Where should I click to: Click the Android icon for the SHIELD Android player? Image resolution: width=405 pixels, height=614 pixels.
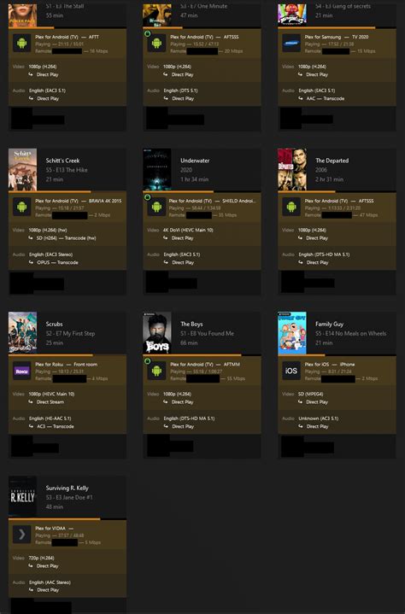156,207
